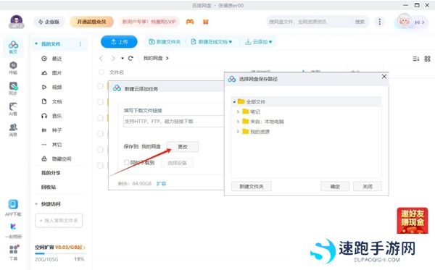Image resolution: width=435 pixels, height=270 pixels.
Task: Click the download link input field
Action: coord(174,122)
